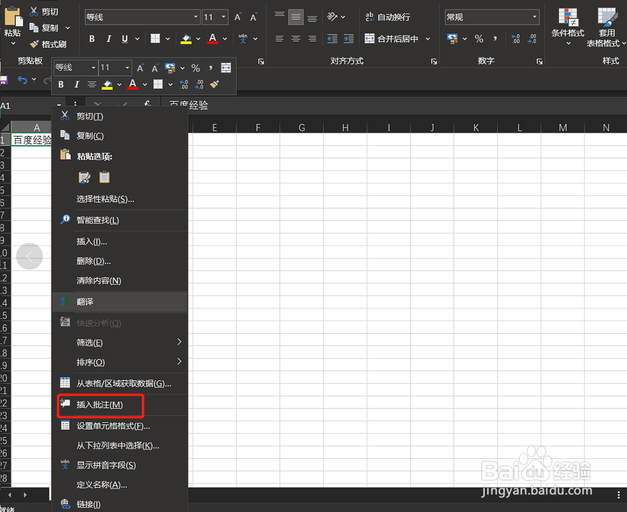Click mini toolbar Bold button
This screenshot has width=627, height=512.
click(61, 84)
